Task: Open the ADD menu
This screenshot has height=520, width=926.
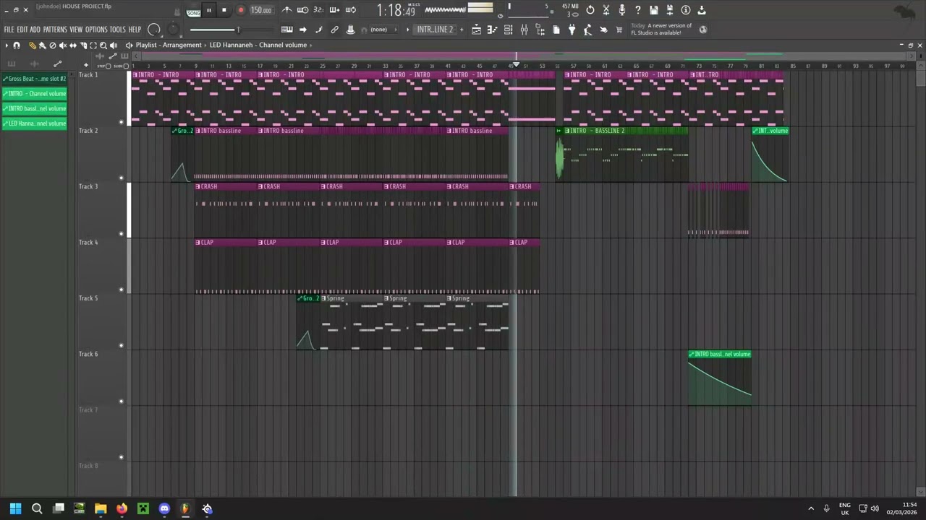Action: [35, 30]
